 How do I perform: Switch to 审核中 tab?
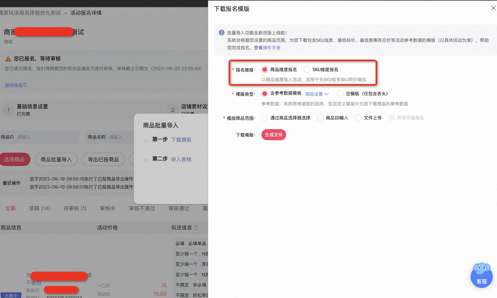click(x=108, y=208)
